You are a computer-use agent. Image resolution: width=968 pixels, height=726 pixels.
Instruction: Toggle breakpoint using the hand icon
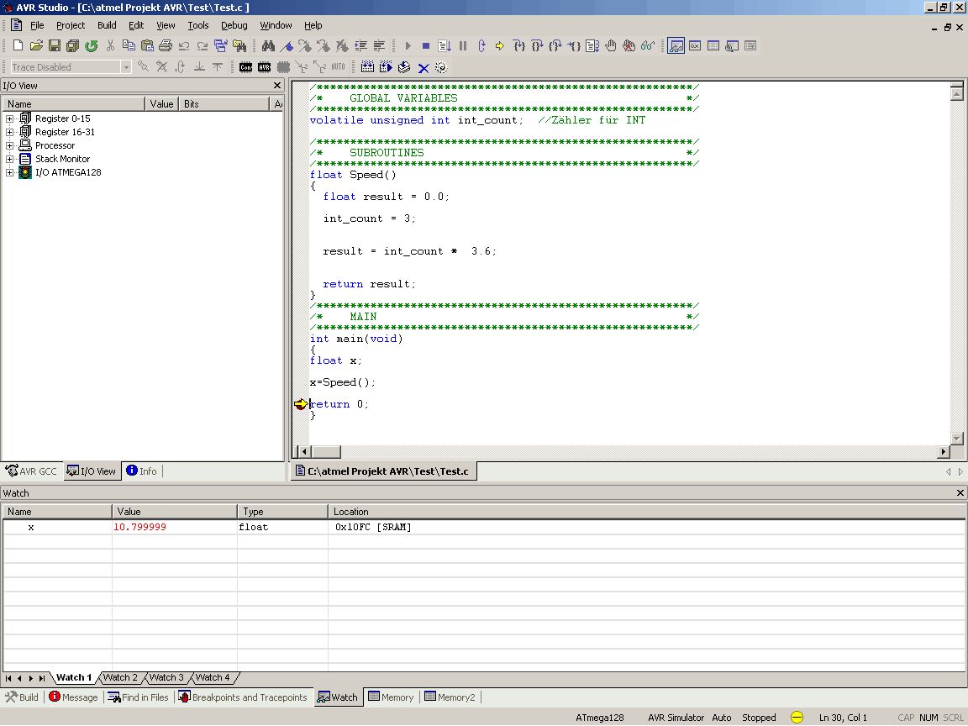[x=611, y=45]
